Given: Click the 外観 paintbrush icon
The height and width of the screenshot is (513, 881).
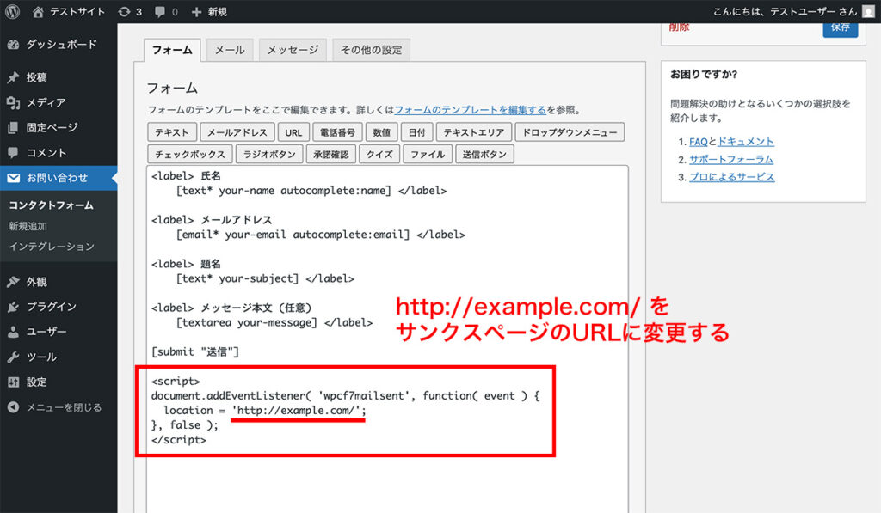Looking at the screenshot, I should pyautogui.click(x=13, y=282).
